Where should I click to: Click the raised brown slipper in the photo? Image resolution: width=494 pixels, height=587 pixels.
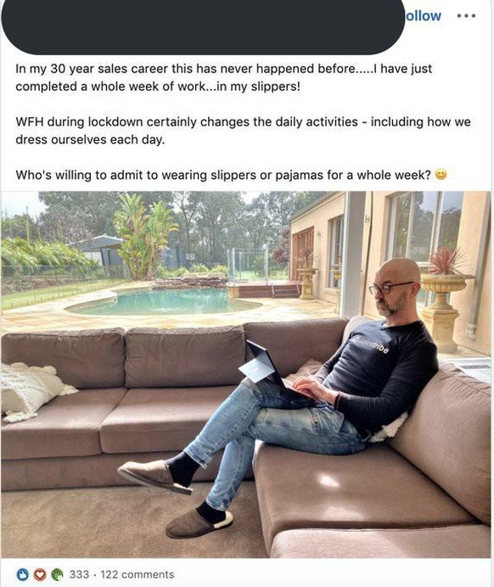click(154, 476)
